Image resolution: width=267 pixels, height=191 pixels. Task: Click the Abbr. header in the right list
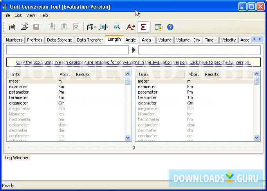pyautogui.click(x=194, y=74)
